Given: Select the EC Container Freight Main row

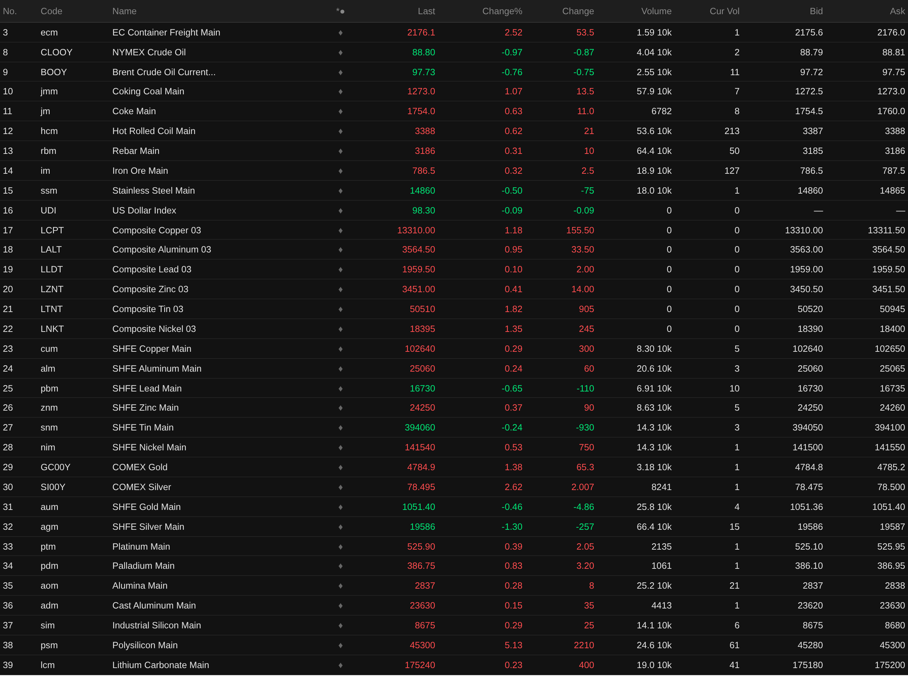Looking at the screenshot, I should click(166, 32).
